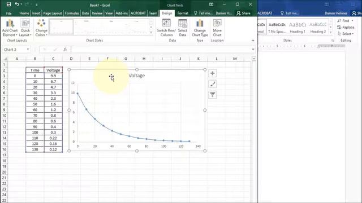Viewport: 362px width, 203px height.
Task: Click Find in Word Editing group
Action: pyautogui.click(x=343, y=21)
